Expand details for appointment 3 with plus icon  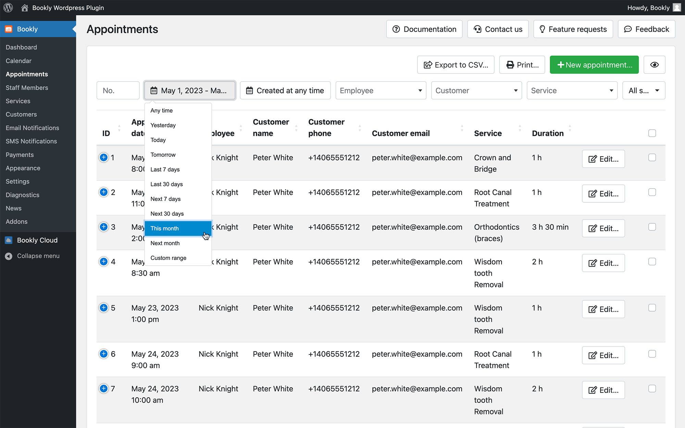pyautogui.click(x=103, y=227)
